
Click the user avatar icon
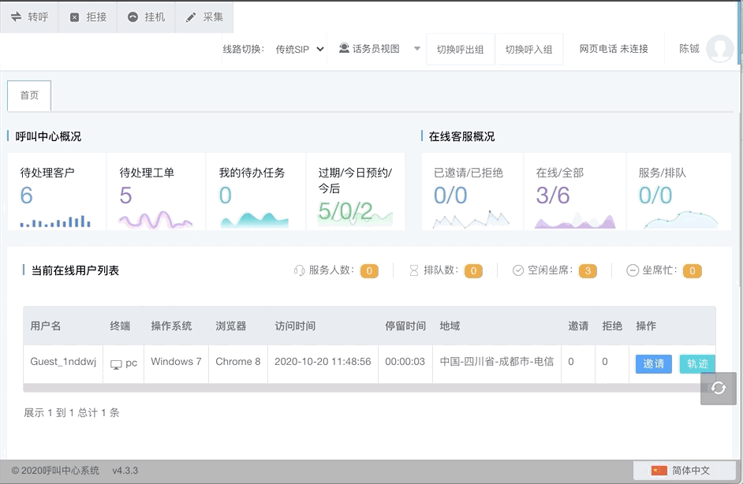[x=720, y=49]
